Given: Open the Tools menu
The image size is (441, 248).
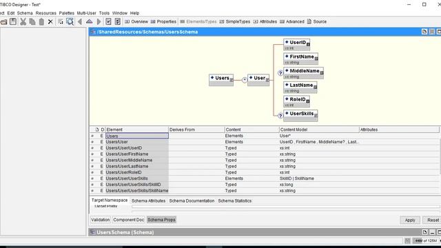Looking at the screenshot, I should 104,13.
